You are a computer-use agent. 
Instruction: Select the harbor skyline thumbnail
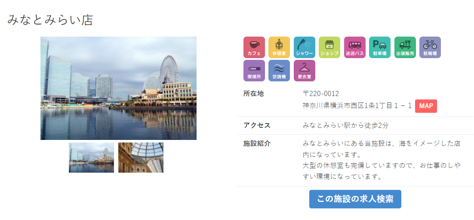click(x=91, y=158)
